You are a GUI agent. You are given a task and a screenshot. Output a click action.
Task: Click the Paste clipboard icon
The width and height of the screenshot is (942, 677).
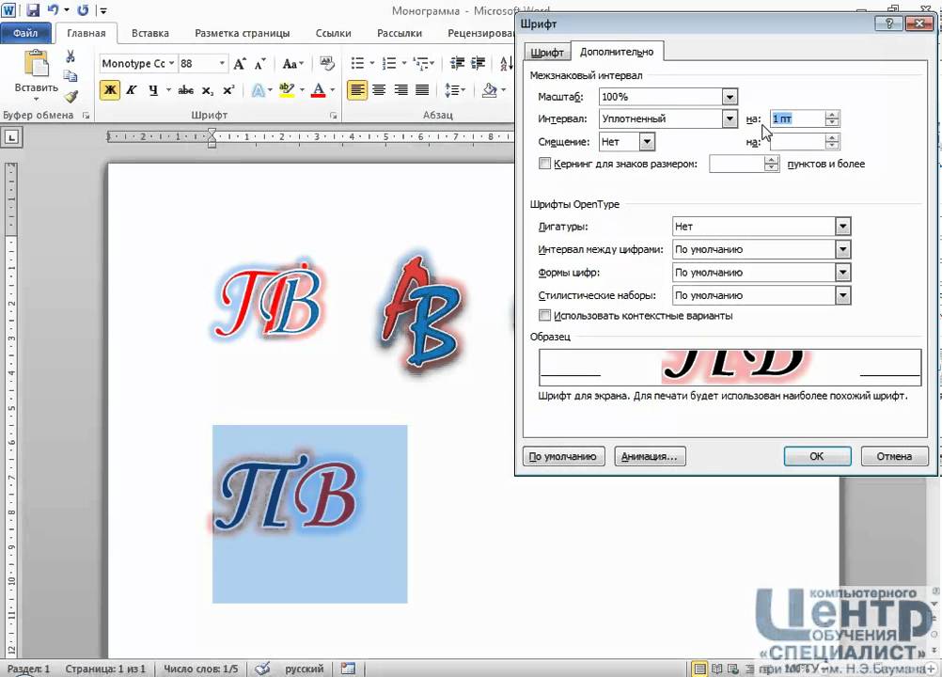[36, 64]
